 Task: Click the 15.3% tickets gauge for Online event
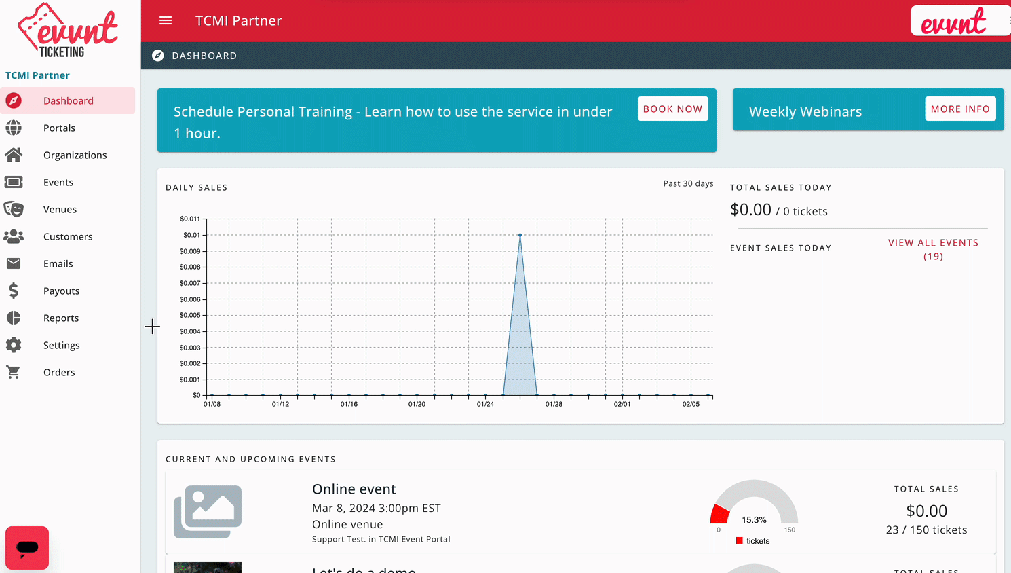click(754, 502)
